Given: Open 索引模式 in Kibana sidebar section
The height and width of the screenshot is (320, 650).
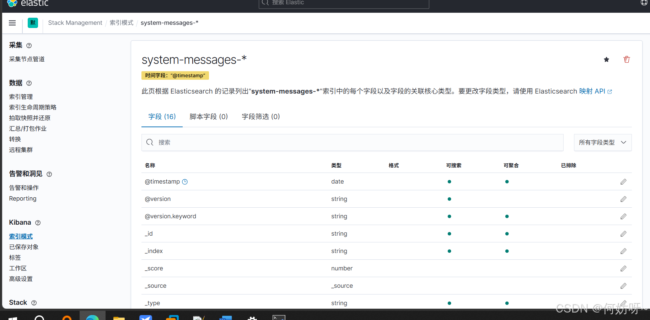Looking at the screenshot, I should [21, 236].
